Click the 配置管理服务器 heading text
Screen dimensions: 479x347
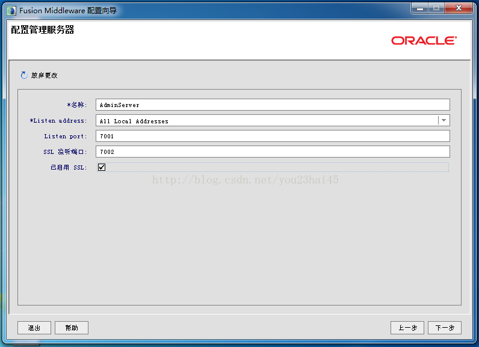click(43, 30)
